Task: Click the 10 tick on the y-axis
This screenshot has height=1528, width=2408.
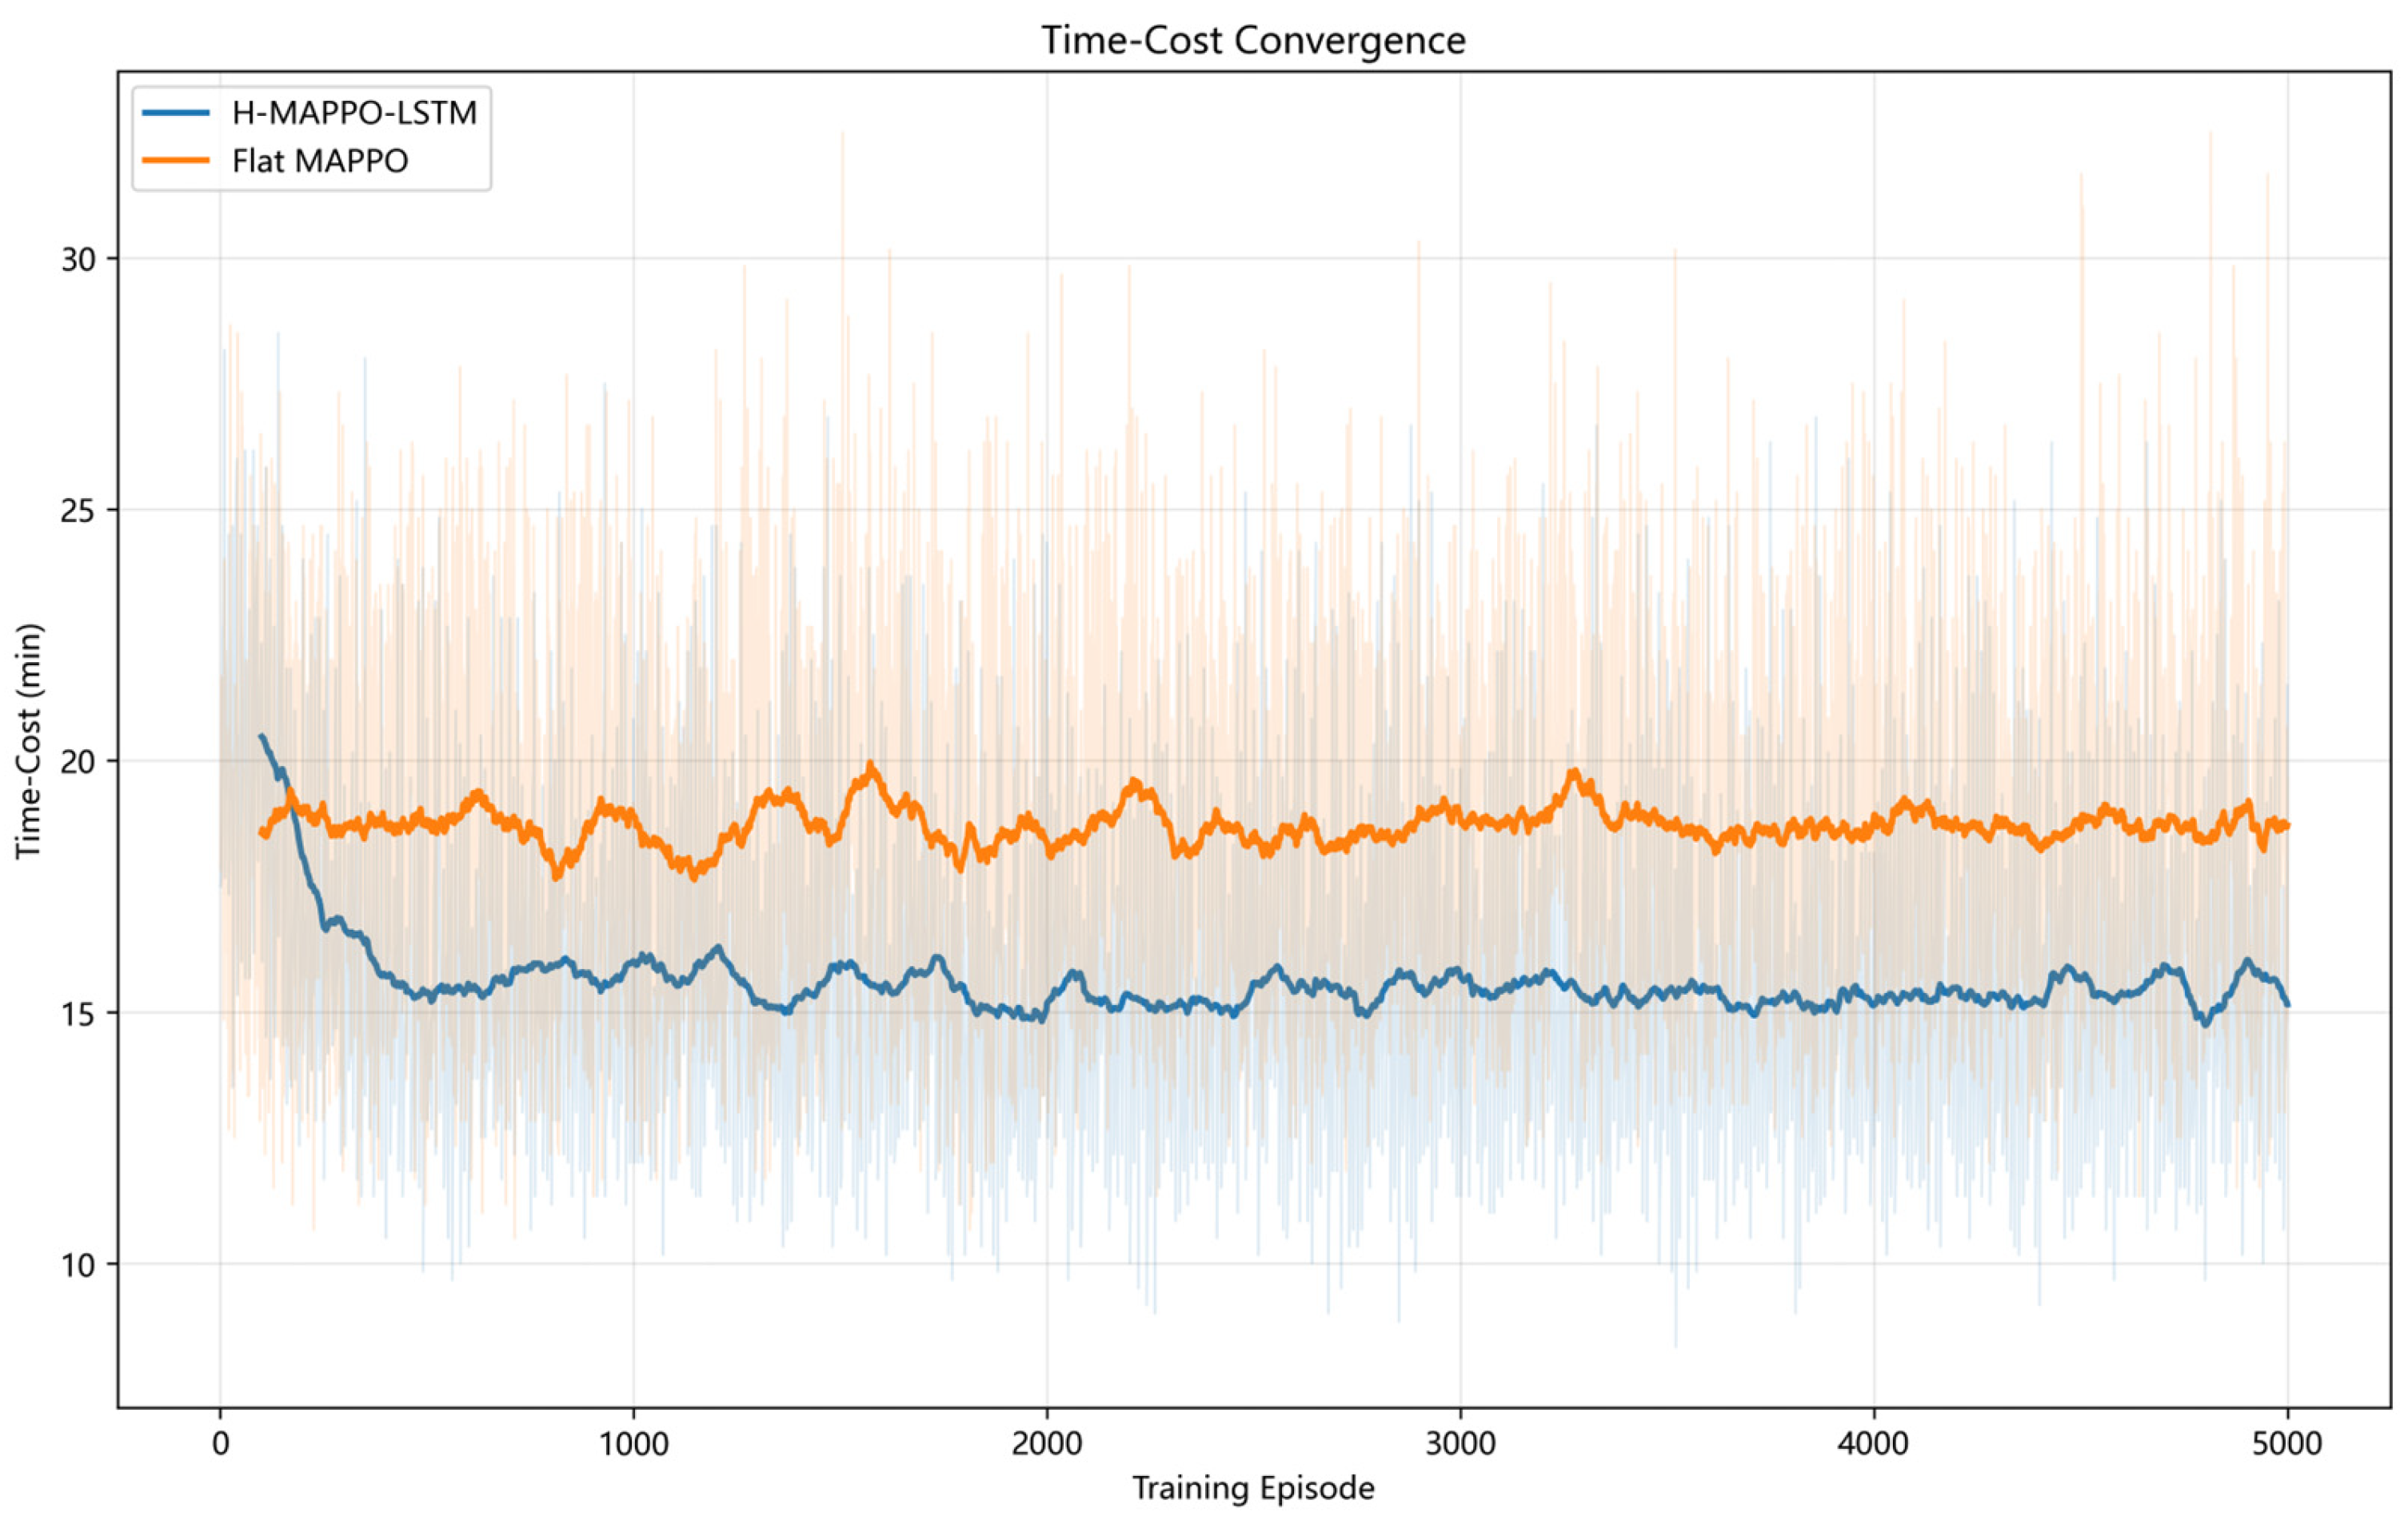Action: pyautogui.click(x=78, y=1265)
